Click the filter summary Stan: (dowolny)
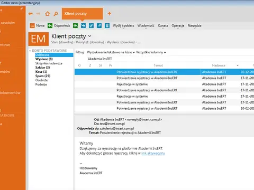 coord(62,42)
